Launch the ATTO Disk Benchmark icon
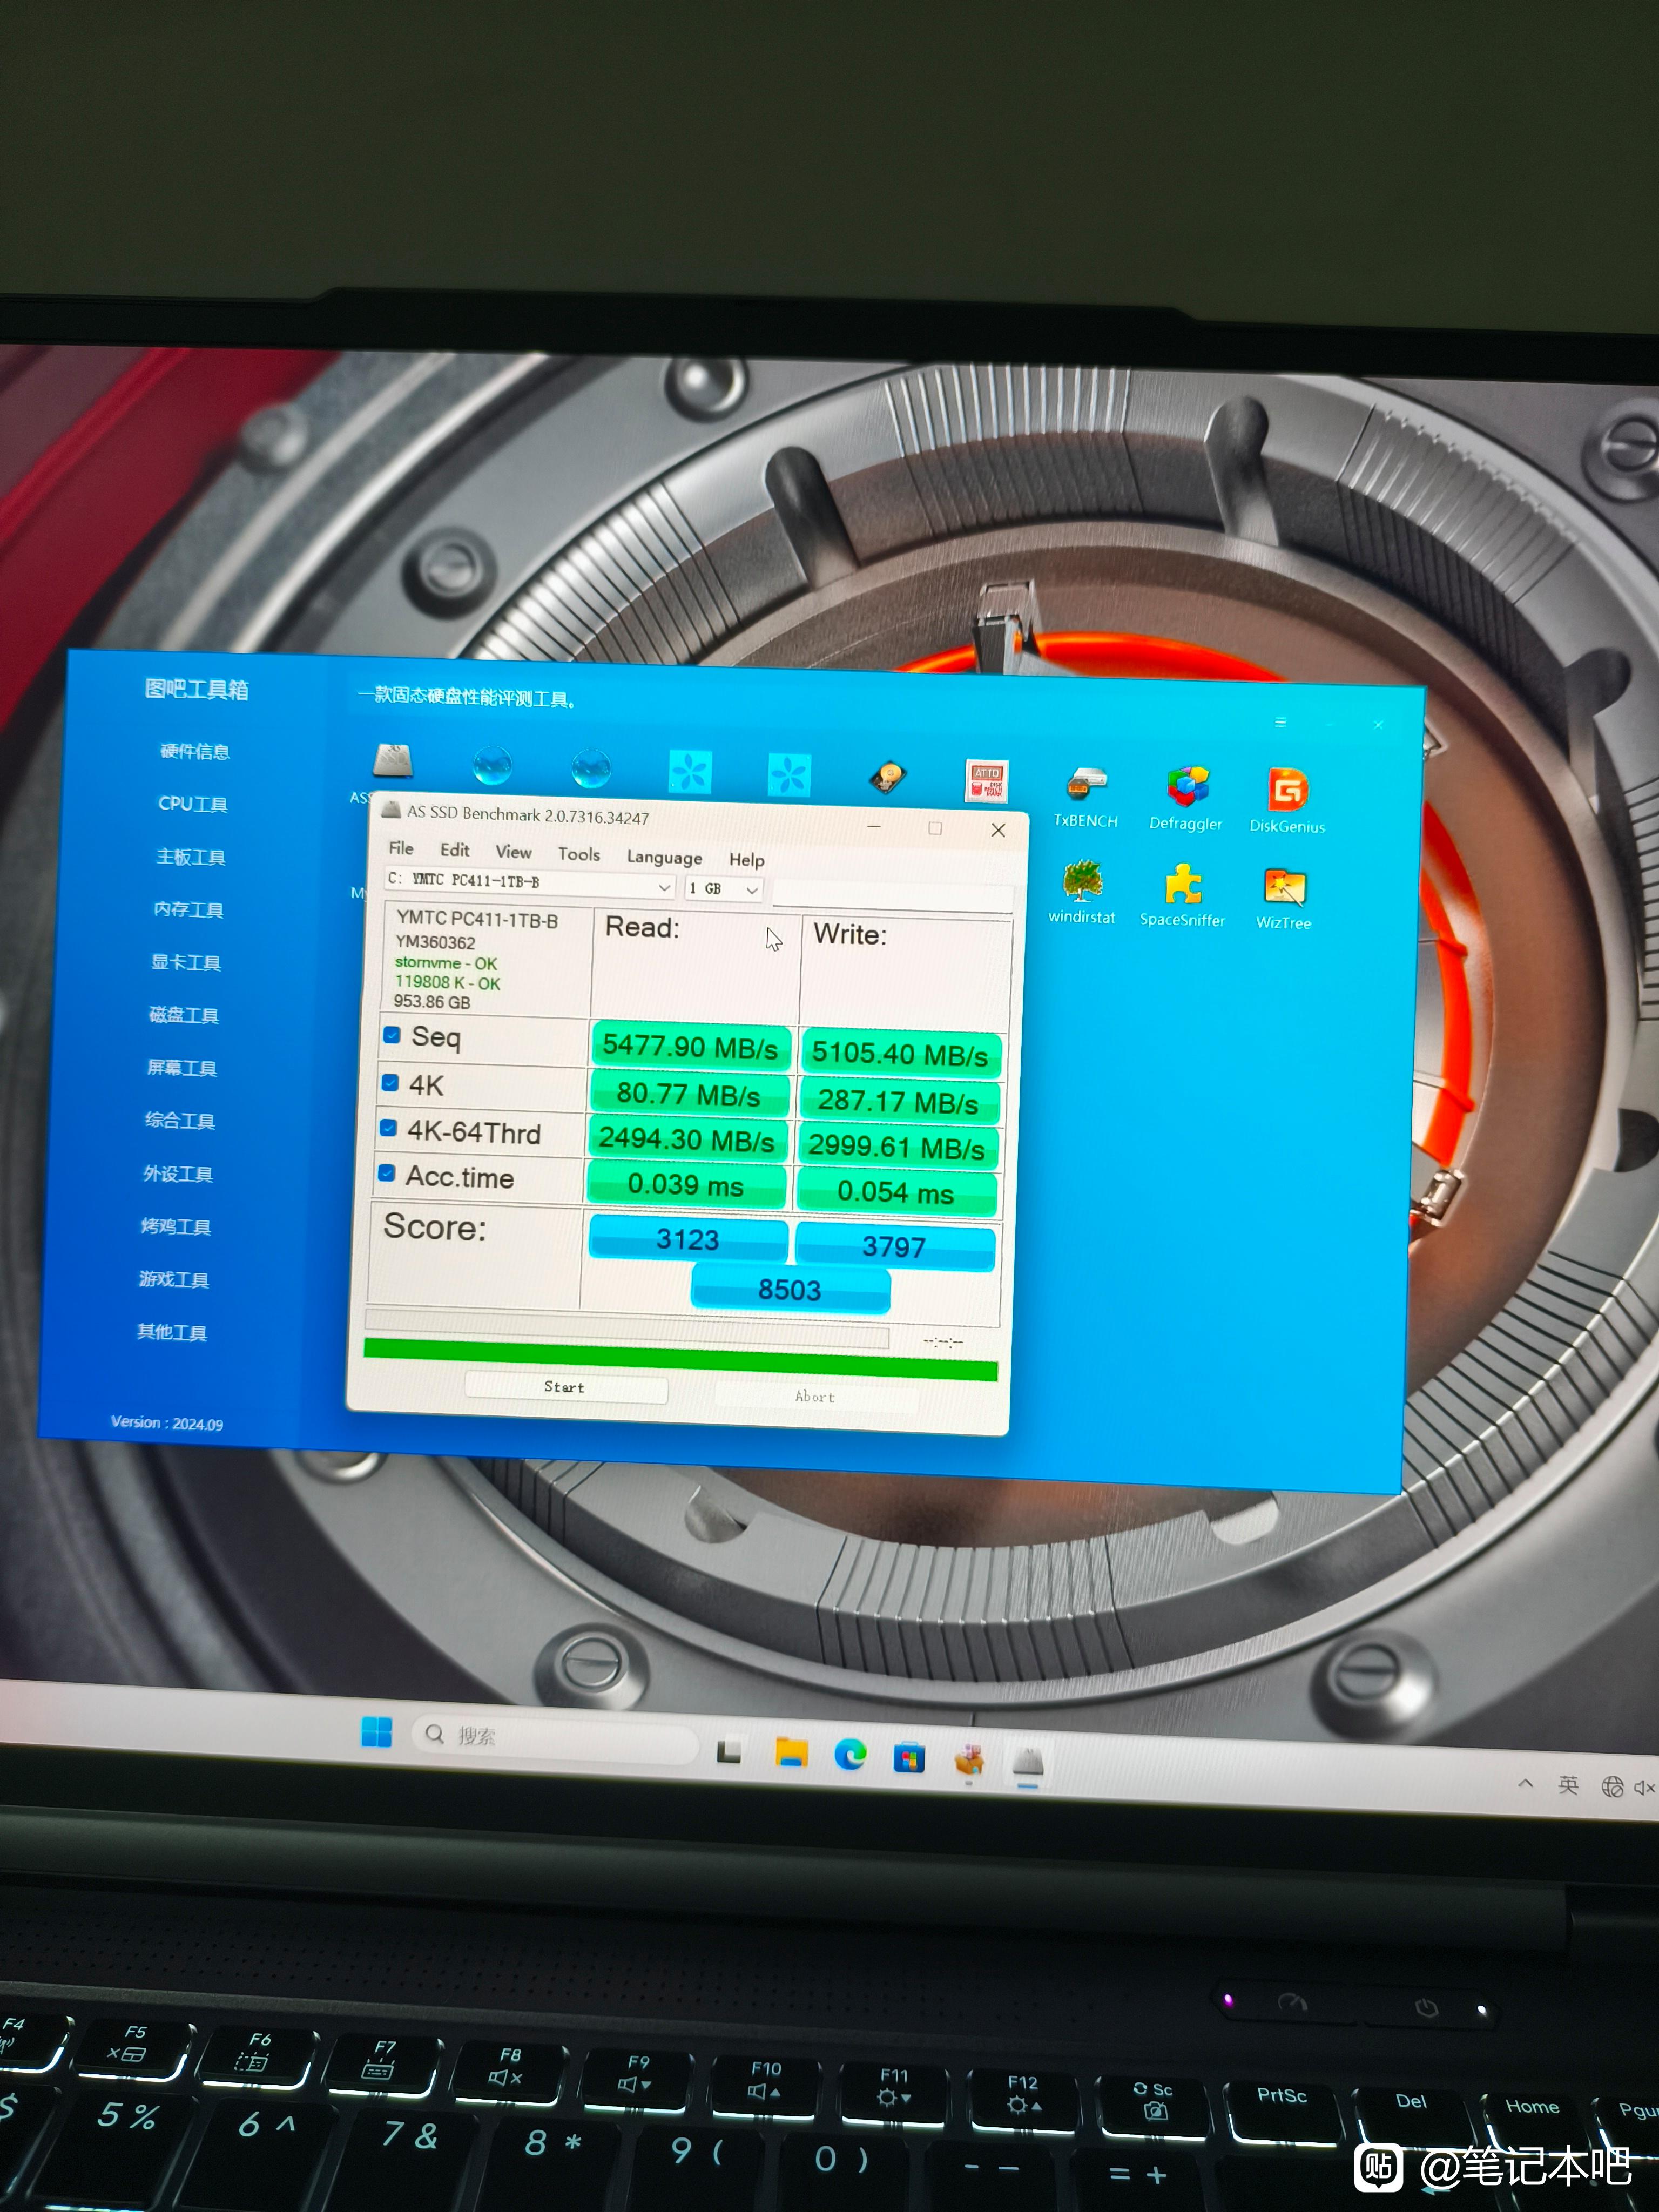The width and height of the screenshot is (1659, 2212). 986,781
